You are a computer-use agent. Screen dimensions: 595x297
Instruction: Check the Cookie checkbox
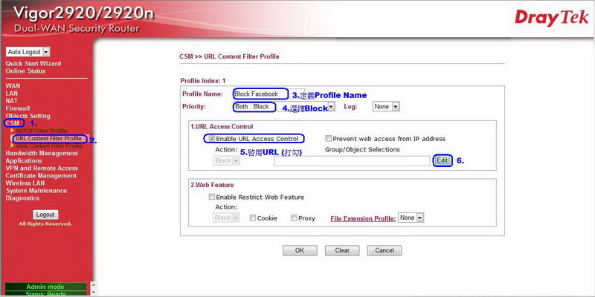pyautogui.click(x=253, y=218)
